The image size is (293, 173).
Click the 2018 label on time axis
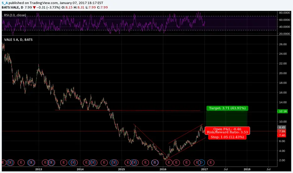(247, 169)
